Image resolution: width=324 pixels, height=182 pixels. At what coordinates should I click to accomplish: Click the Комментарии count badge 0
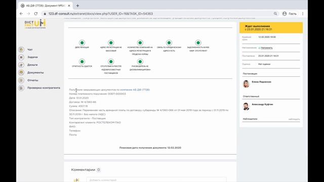pos(99,170)
